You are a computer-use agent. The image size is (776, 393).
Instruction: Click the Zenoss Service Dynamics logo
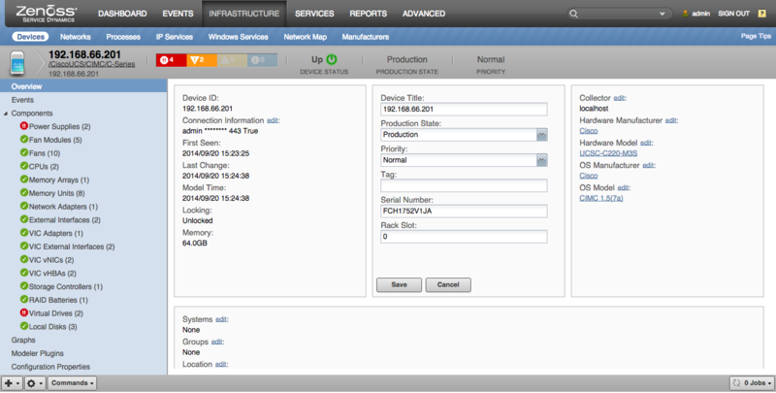click(46, 14)
